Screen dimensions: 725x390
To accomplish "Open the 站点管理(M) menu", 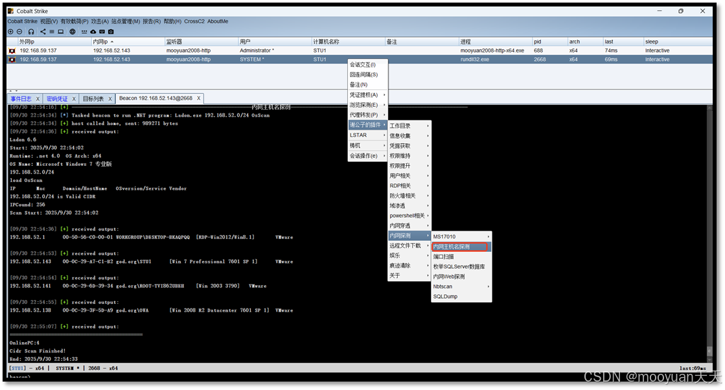I will pos(125,21).
